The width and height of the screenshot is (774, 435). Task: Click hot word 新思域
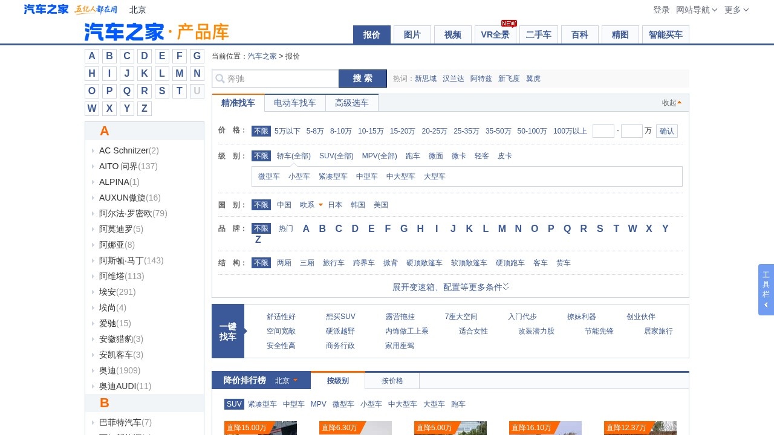426,79
